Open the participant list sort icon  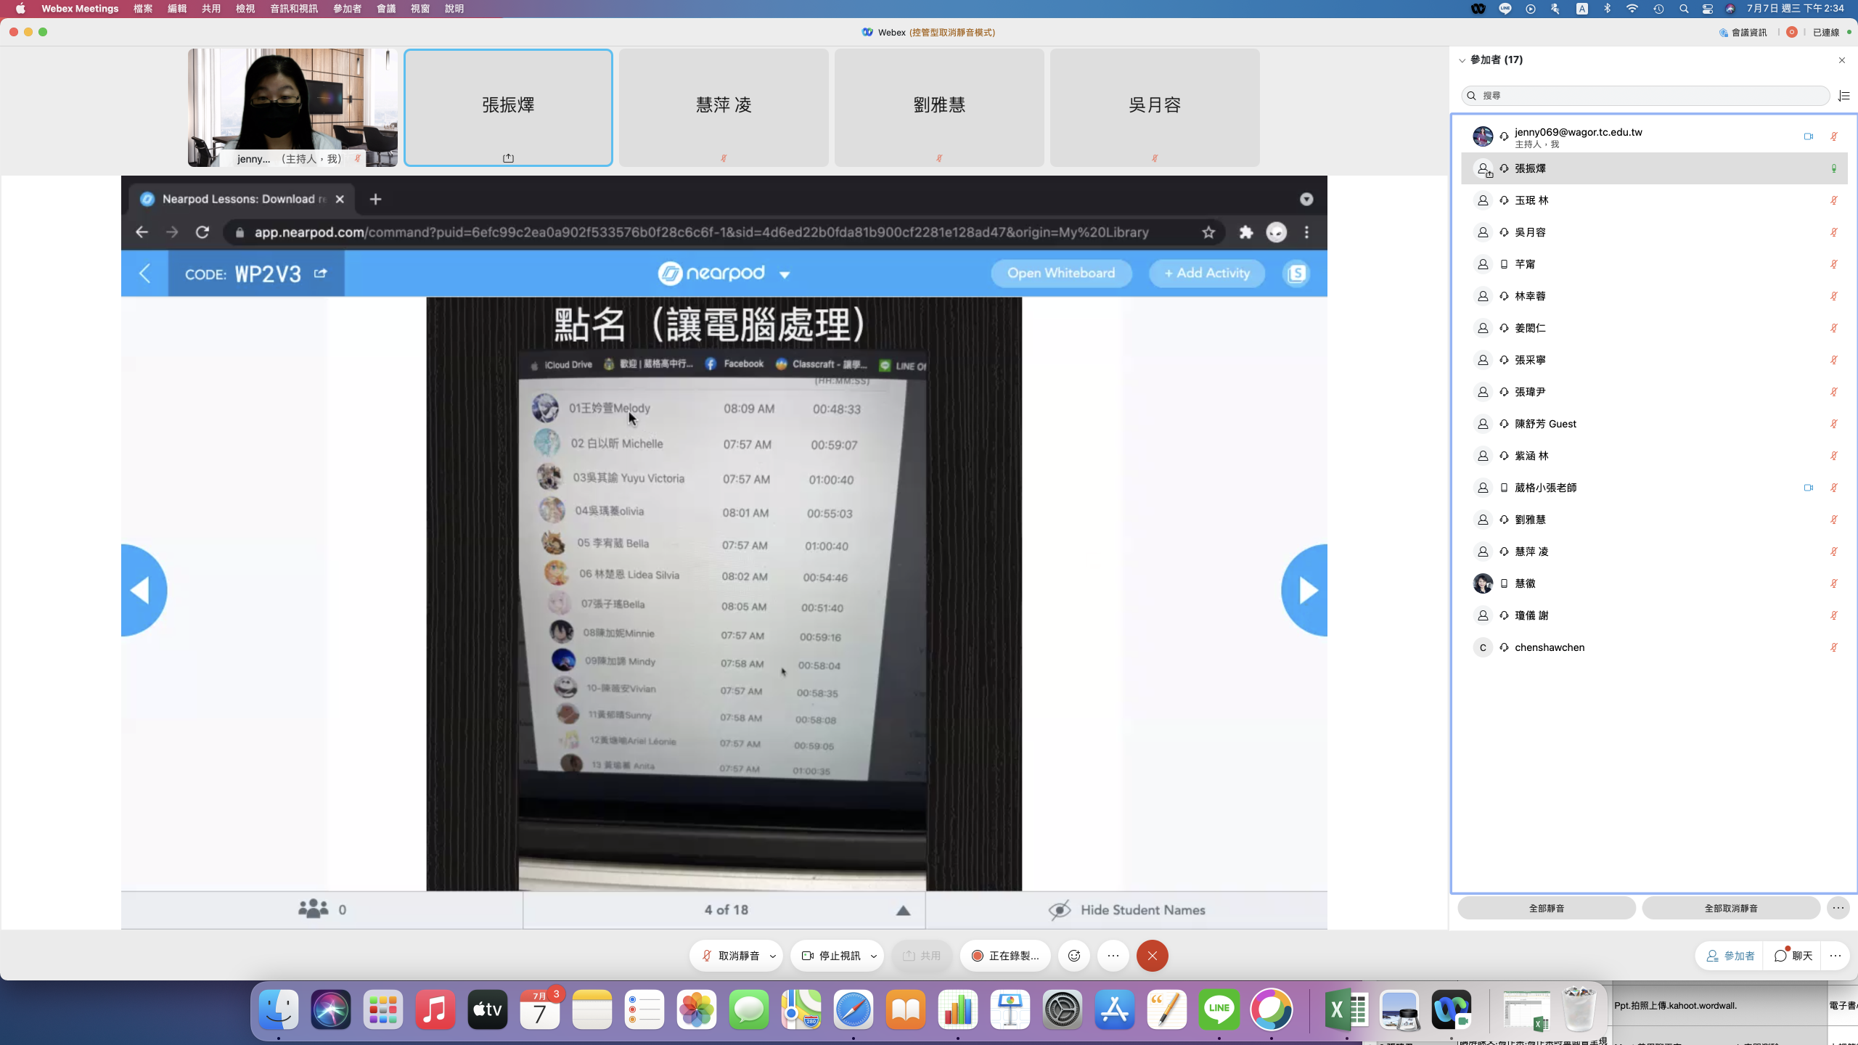pos(1843,96)
